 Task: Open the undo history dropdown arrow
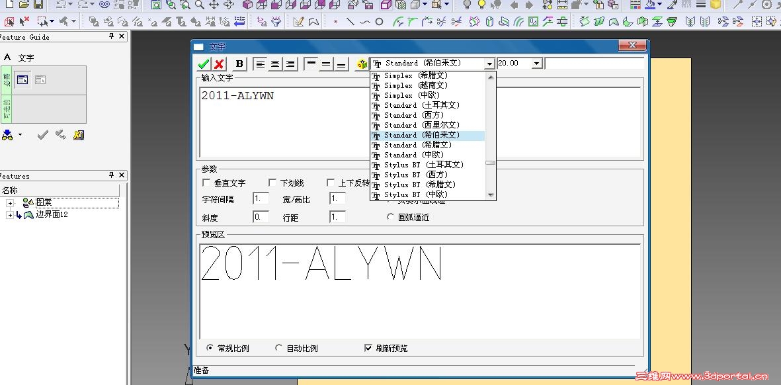tap(70, 5)
